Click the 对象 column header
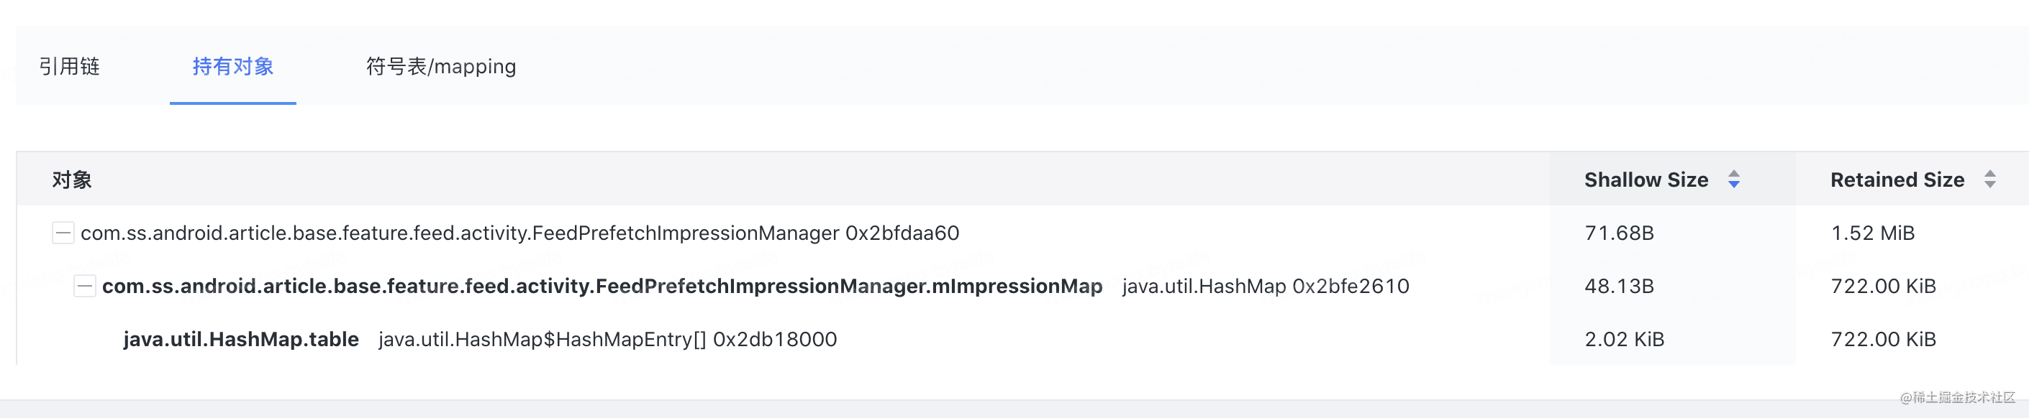Image resolution: width=2029 pixels, height=418 pixels. [73, 180]
